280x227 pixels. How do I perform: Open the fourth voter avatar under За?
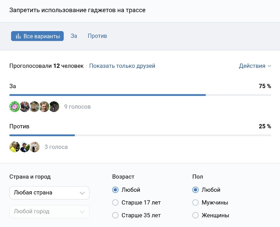44,107
